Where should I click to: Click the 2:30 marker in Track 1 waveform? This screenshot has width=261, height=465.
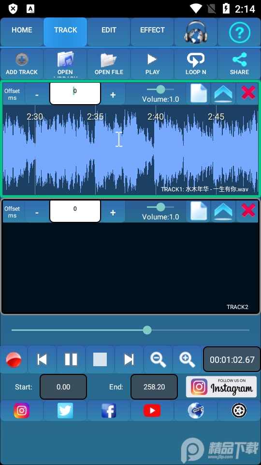pyautogui.click(x=35, y=117)
